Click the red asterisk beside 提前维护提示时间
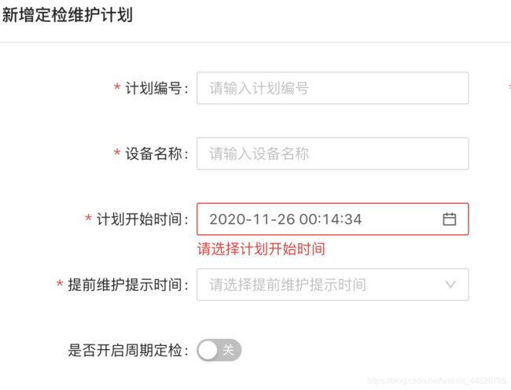Image resolution: width=511 pixels, height=390 pixels. coord(59,284)
